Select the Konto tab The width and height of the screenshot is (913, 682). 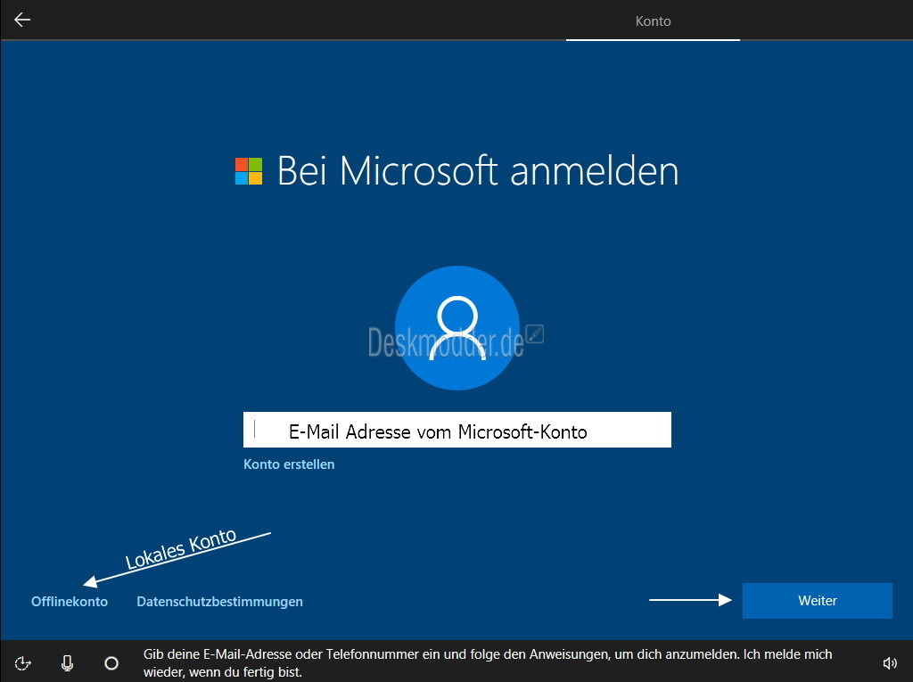coord(653,21)
